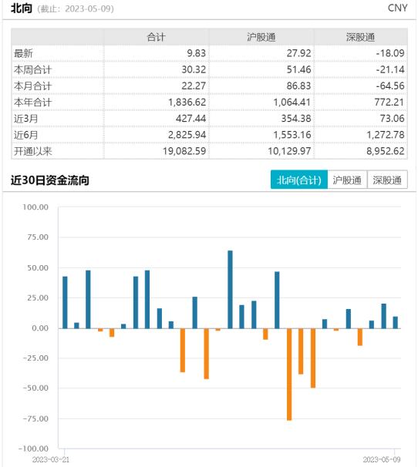Select the value 22.27 in 本月合计 row
418x467 pixels.
[x=194, y=86]
